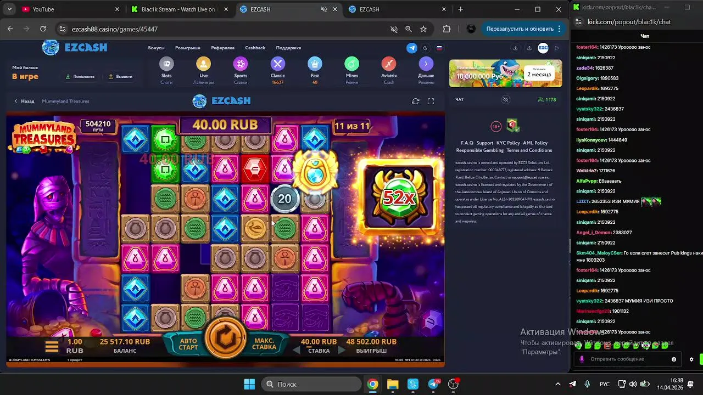The image size is (703, 395).
Task: Click the address bar URL field
Action: point(220,29)
